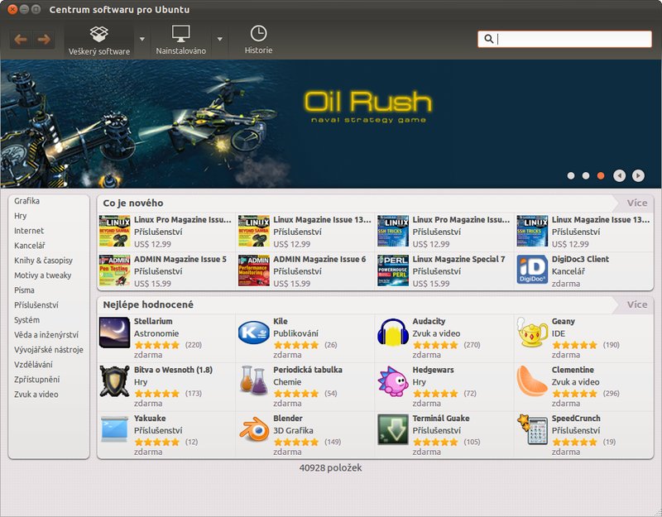Open the Audacity headphones icon
Viewport: 662px width, 517px height.
[393, 333]
